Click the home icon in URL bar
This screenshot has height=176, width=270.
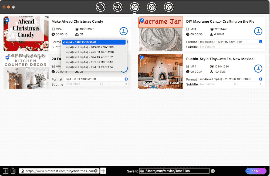point(22,171)
